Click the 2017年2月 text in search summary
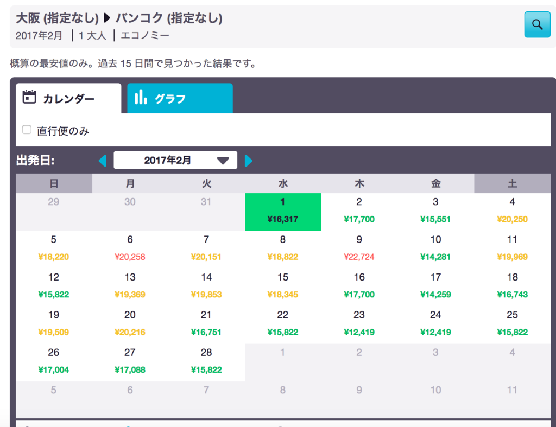The width and height of the screenshot is (556, 427). pyautogui.click(x=39, y=36)
